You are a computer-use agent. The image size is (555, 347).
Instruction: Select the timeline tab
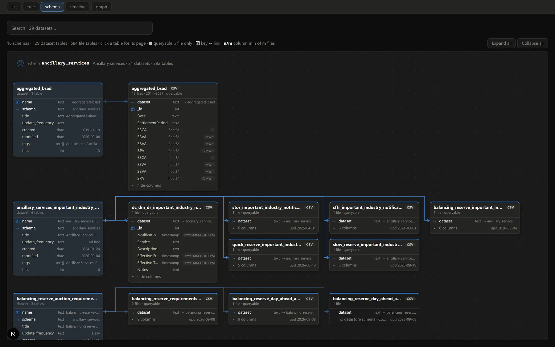(78, 7)
